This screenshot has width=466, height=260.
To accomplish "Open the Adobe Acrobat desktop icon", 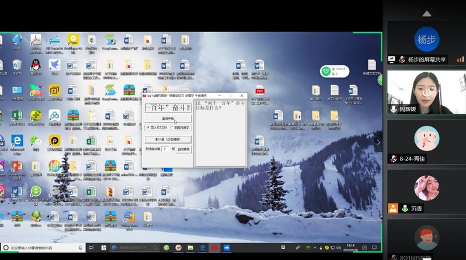I will pyautogui.click(x=36, y=41).
